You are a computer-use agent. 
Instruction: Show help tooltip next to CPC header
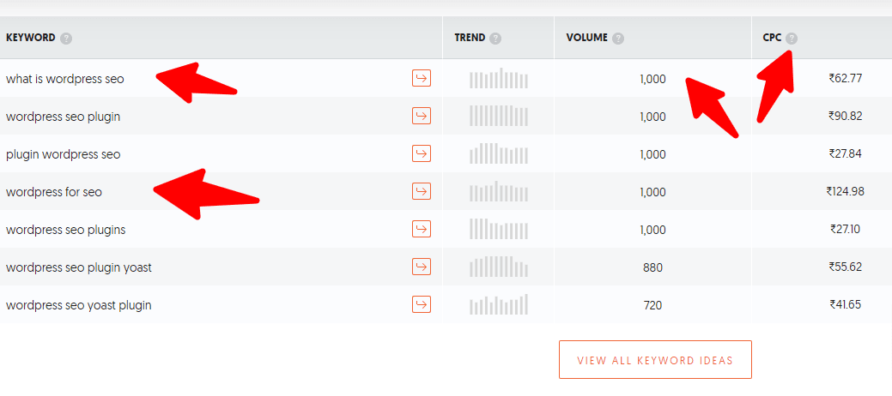coord(792,39)
